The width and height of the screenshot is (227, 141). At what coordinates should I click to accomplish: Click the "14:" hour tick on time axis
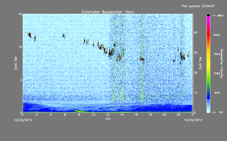pyautogui.click(x=122, y=115)
